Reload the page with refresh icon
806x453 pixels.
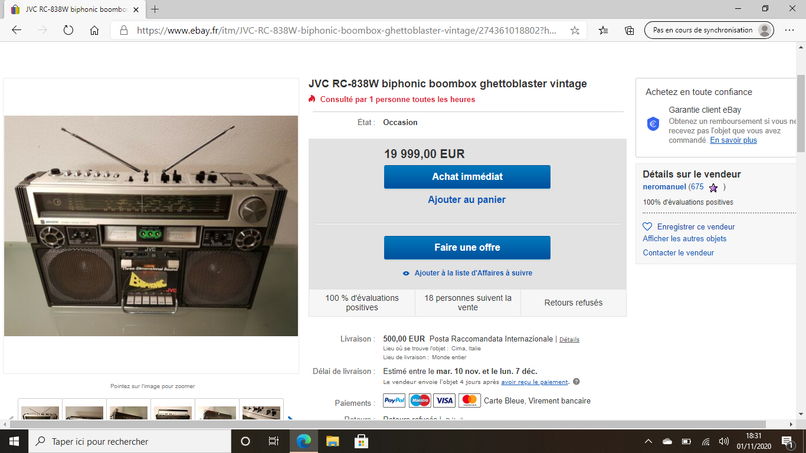tap(68, 30)
